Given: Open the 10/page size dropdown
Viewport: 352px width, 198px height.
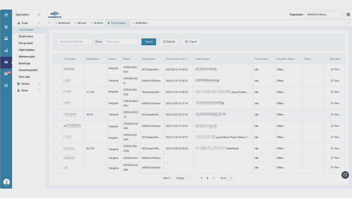Looking at the screenshot, I should [x=182, y=178].
